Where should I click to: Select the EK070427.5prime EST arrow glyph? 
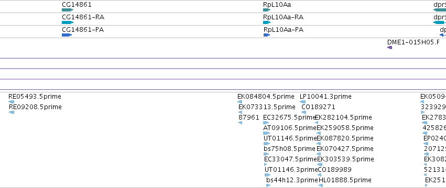(x=319, y=154)
